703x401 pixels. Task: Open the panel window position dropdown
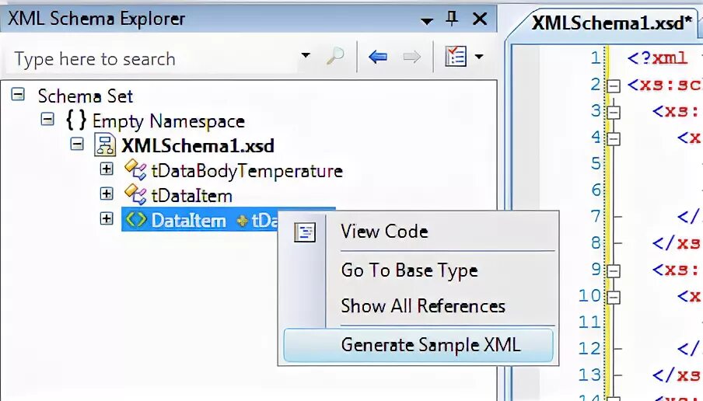click(x=427, y=21)
